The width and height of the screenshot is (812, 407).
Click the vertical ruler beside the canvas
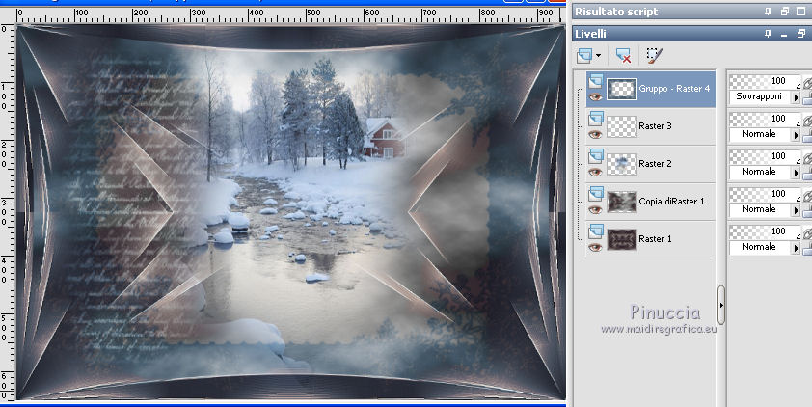point(8,212)
